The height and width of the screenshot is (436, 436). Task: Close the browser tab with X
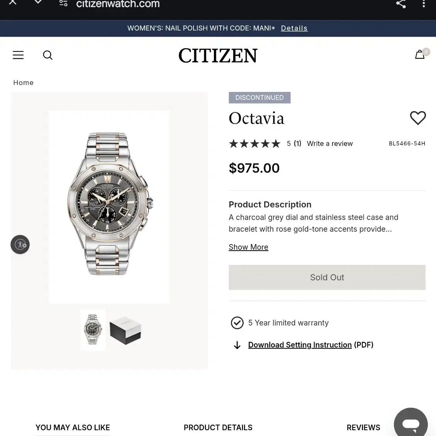[x=13, y=2]
